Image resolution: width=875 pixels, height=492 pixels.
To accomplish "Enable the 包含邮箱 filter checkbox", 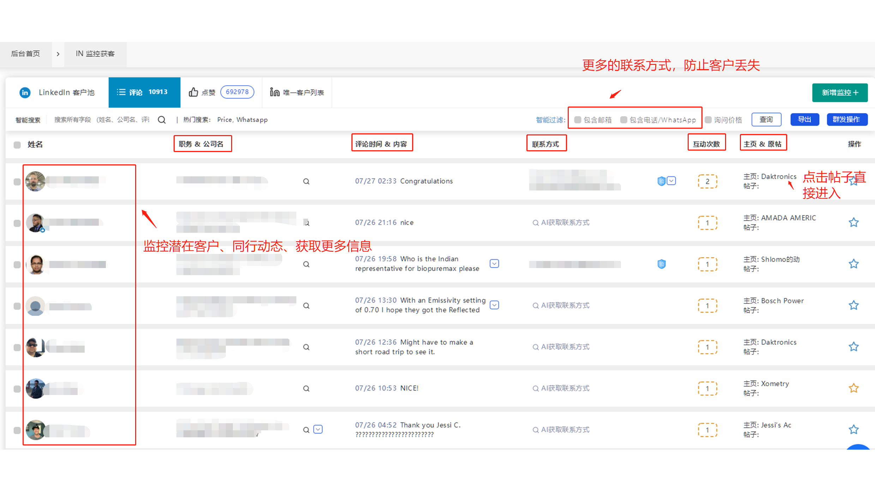I will 578,120.
